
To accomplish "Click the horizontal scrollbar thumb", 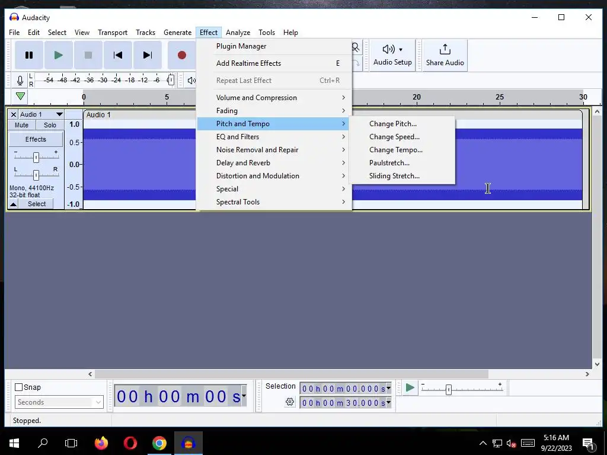I will pos(292,374).
